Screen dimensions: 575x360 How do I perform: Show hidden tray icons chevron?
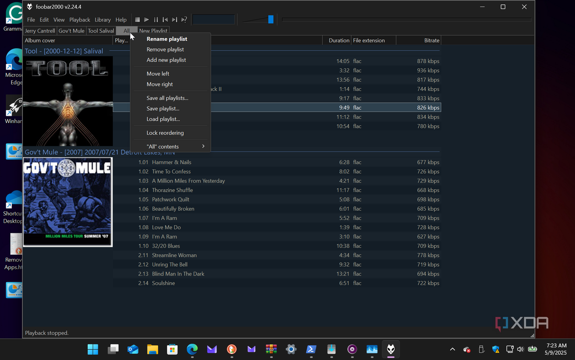point(452,349)
